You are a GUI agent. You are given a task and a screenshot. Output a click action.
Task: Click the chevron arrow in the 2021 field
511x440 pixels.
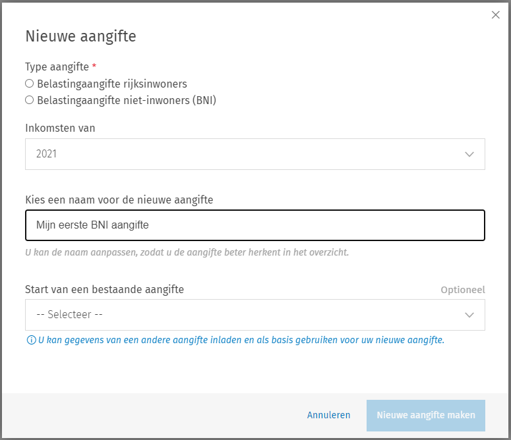469,154
